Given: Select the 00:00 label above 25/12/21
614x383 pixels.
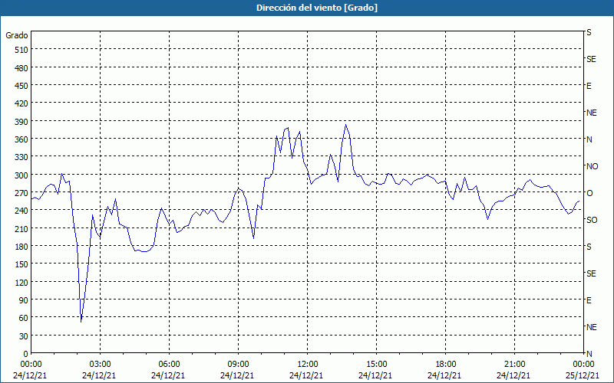Looking at the screenshot, I should pyautogui.click(x=583, y=365).
